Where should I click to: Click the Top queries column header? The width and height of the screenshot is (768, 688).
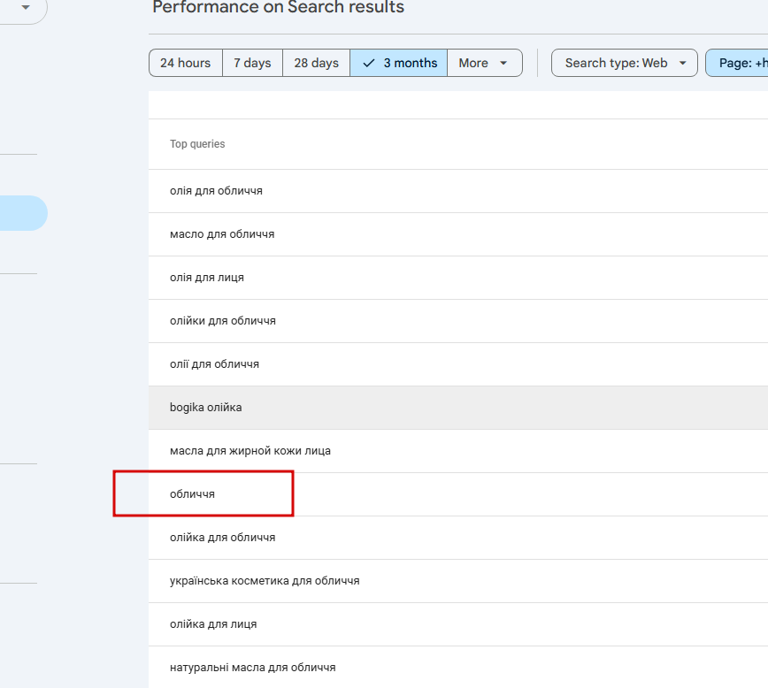click(x=197, y=144)
